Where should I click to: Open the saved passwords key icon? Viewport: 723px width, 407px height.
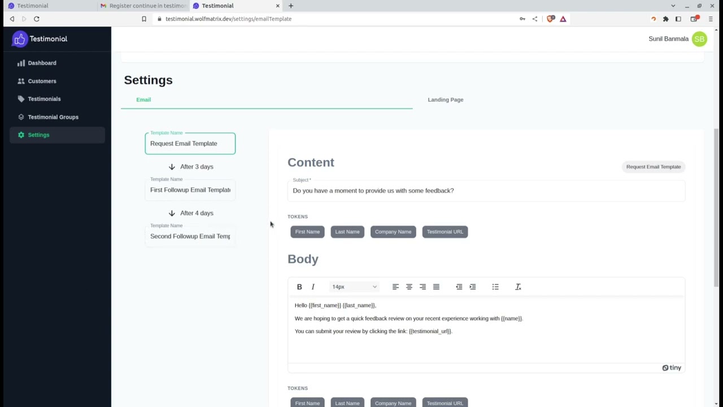(522, 19)
